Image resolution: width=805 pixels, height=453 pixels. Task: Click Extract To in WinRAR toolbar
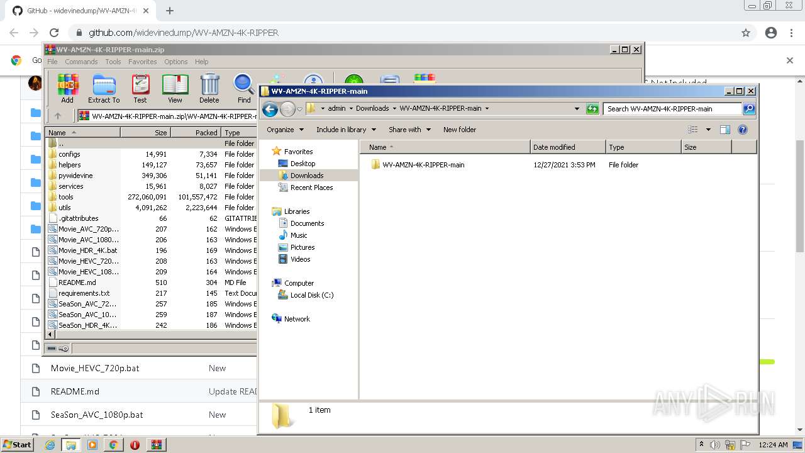tap(104, 89)
